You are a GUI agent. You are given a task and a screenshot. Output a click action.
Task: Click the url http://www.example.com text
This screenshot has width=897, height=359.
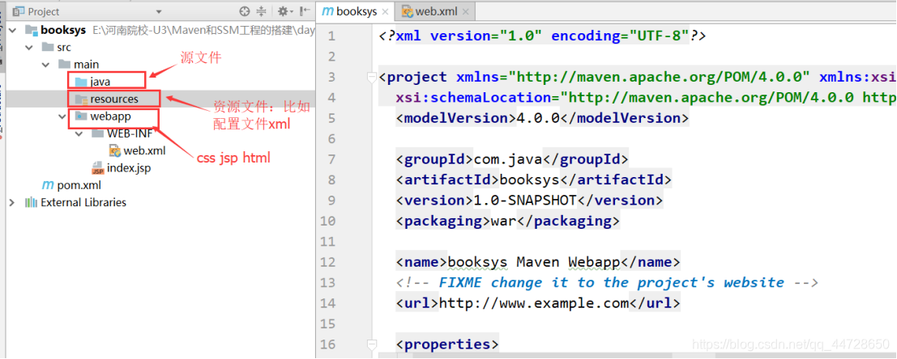pos(534,303)
